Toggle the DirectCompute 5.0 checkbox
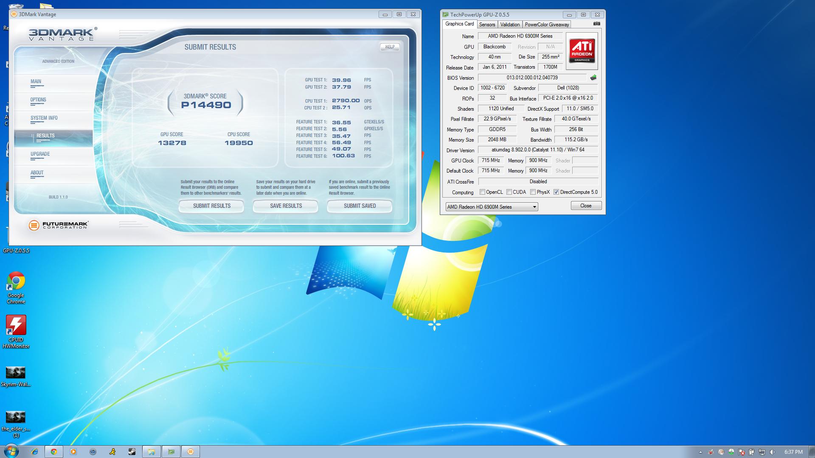This screenshot has width=815, height=458. coord(556,192)
